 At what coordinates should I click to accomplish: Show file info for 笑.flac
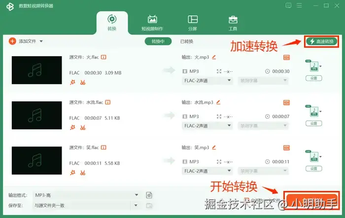pos(103,148)
